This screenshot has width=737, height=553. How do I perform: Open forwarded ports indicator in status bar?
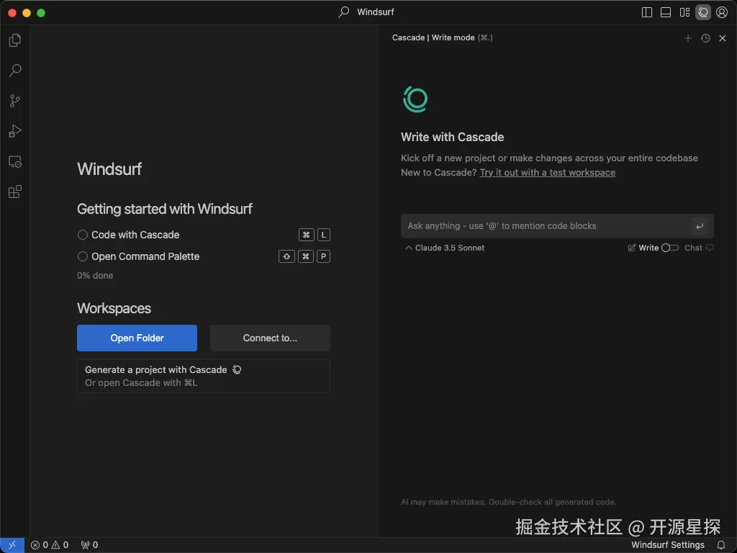[89, 545]
